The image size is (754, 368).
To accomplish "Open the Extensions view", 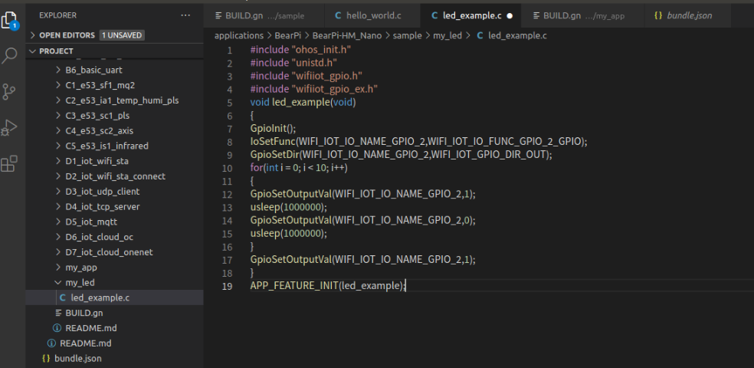I will [11, 163].
